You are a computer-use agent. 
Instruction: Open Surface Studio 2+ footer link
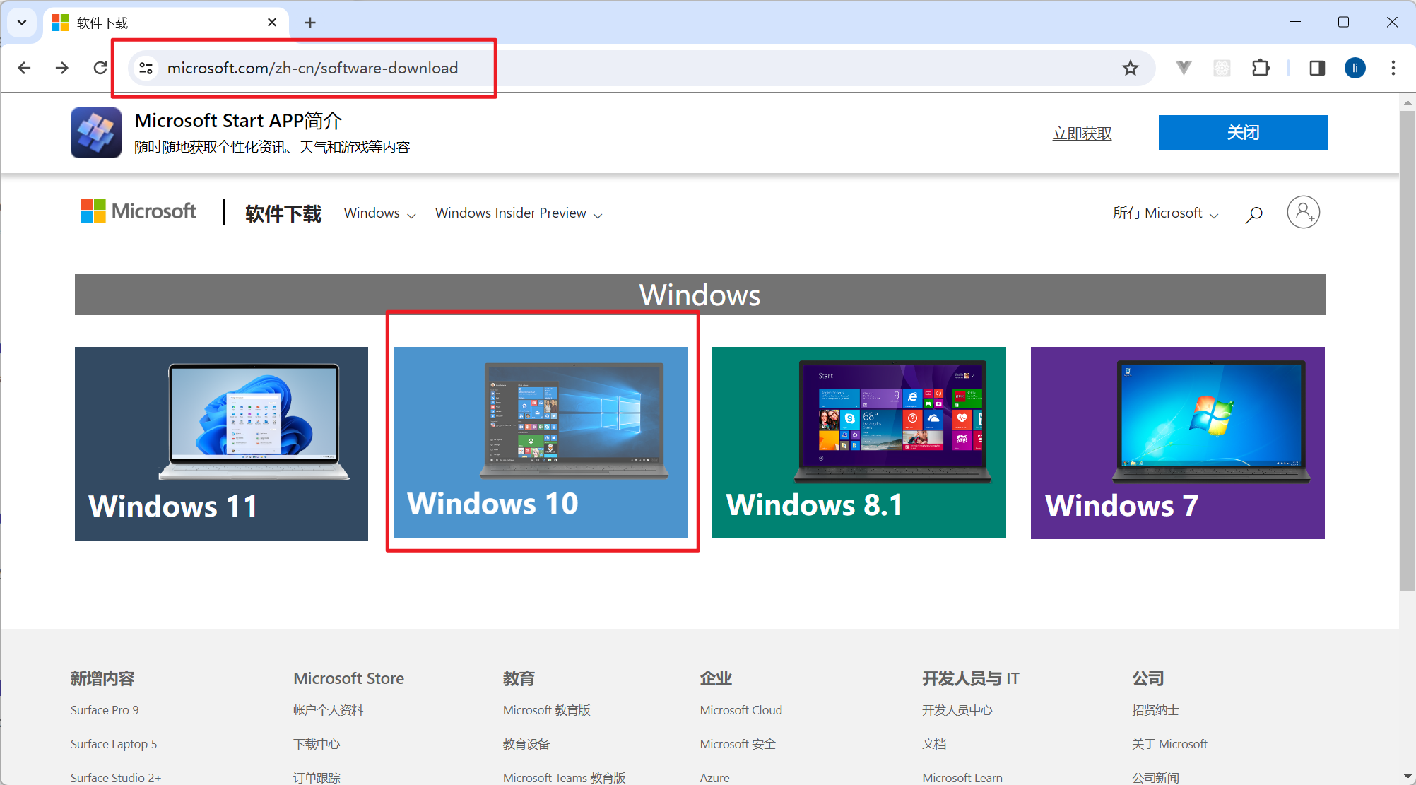click(116, 777)
